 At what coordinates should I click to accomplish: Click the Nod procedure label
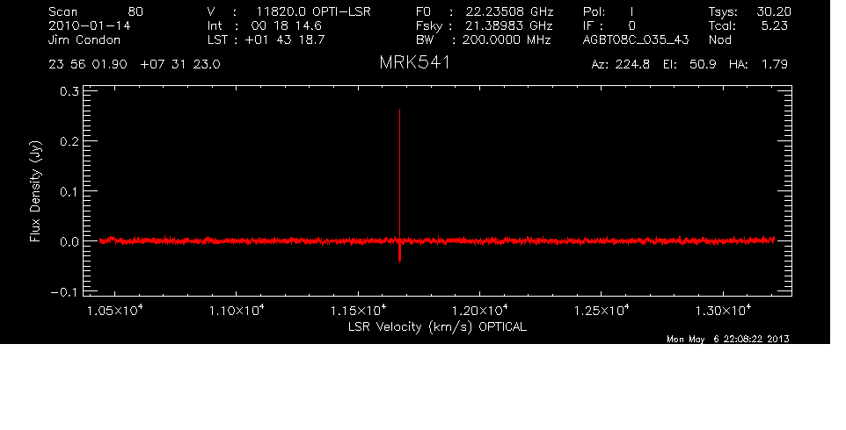click(719, 39)
